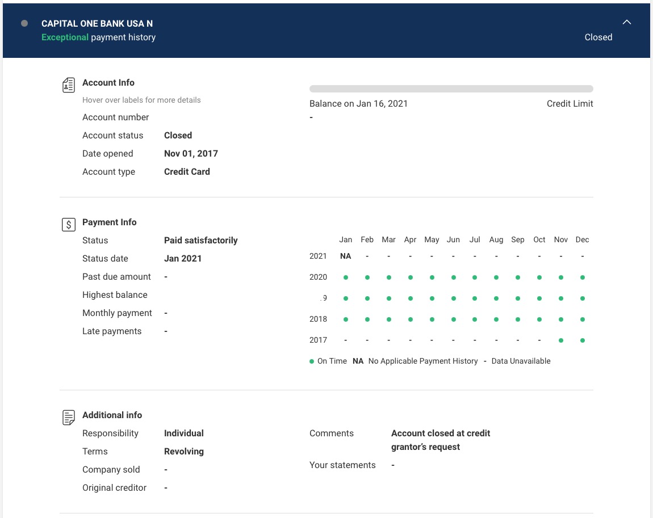653x518 pixels.
Task: Click the Account status label
Action: (x=112, y=136)
